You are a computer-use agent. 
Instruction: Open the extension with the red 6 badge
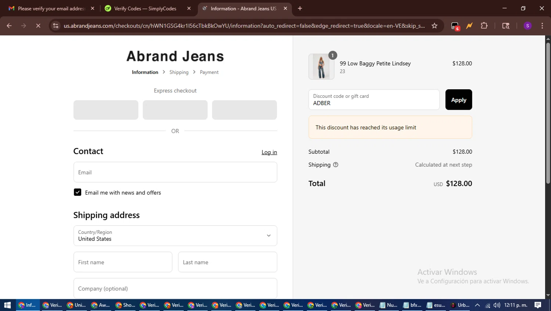pos(455,26)
